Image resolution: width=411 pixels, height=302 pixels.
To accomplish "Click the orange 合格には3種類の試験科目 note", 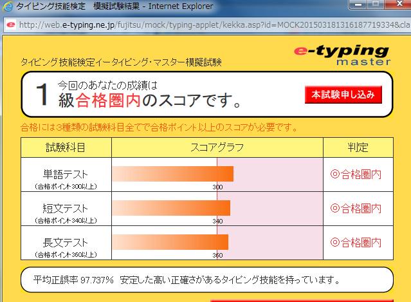I will (160, 127).
